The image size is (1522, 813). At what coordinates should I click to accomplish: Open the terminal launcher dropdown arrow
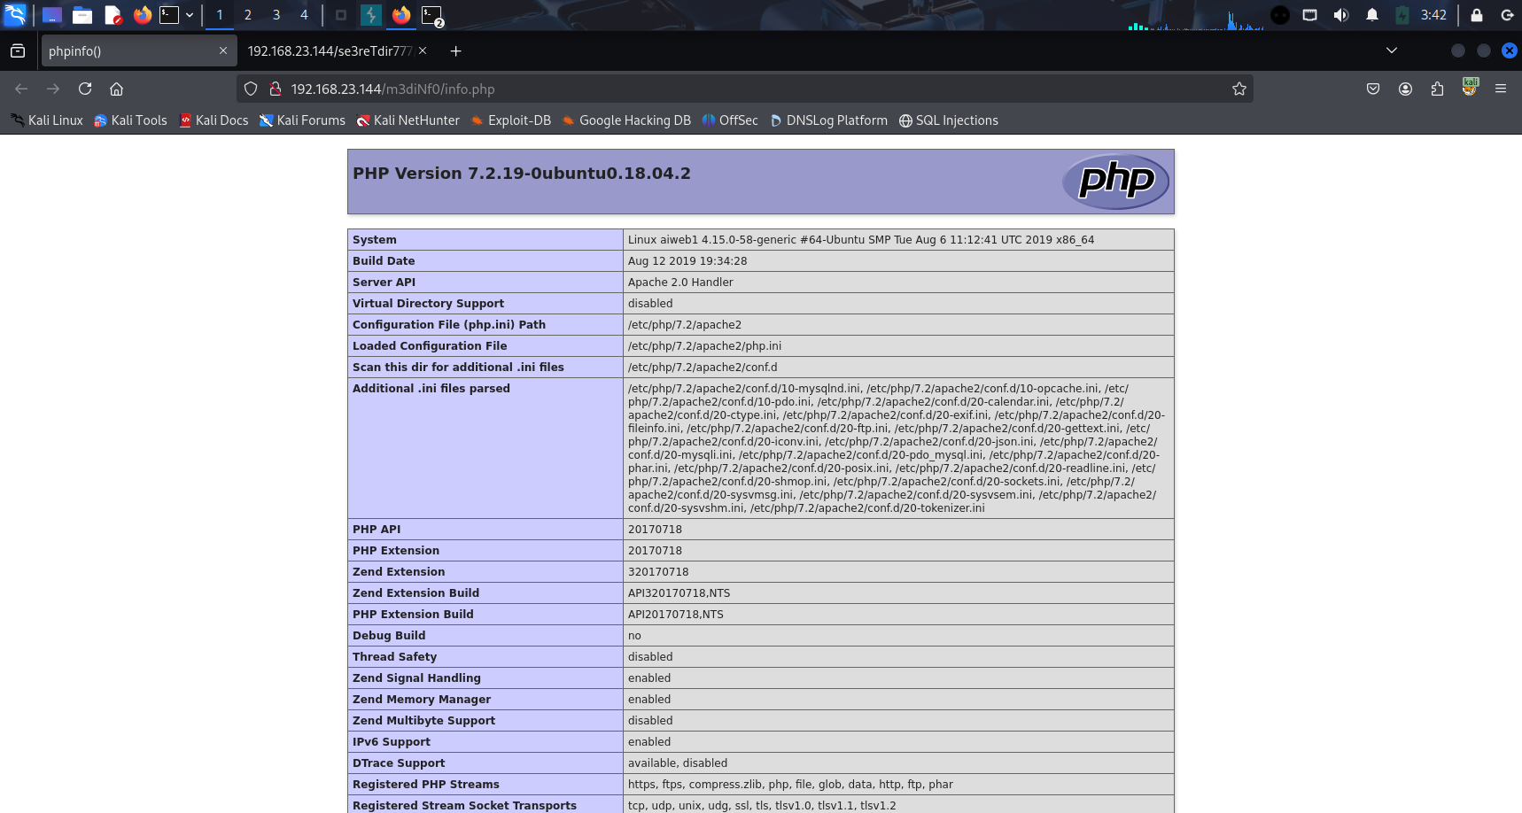190,15
